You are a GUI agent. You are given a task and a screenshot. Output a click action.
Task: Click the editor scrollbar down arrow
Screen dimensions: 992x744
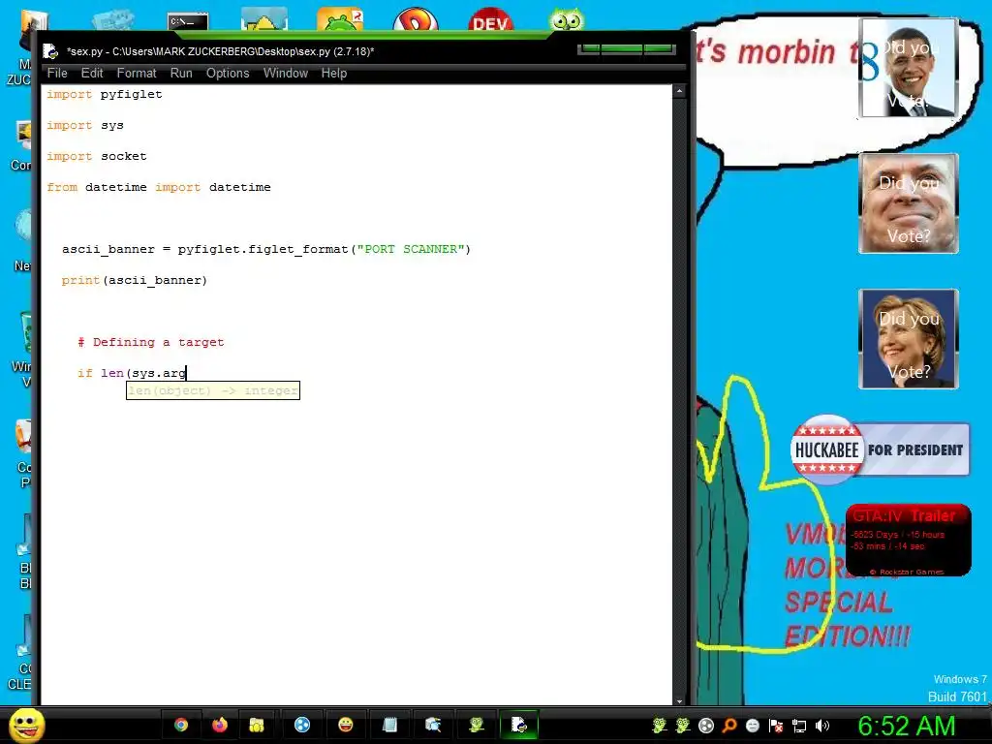[679, 701]
